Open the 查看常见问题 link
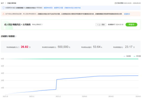143x102 pixels. 58,8
